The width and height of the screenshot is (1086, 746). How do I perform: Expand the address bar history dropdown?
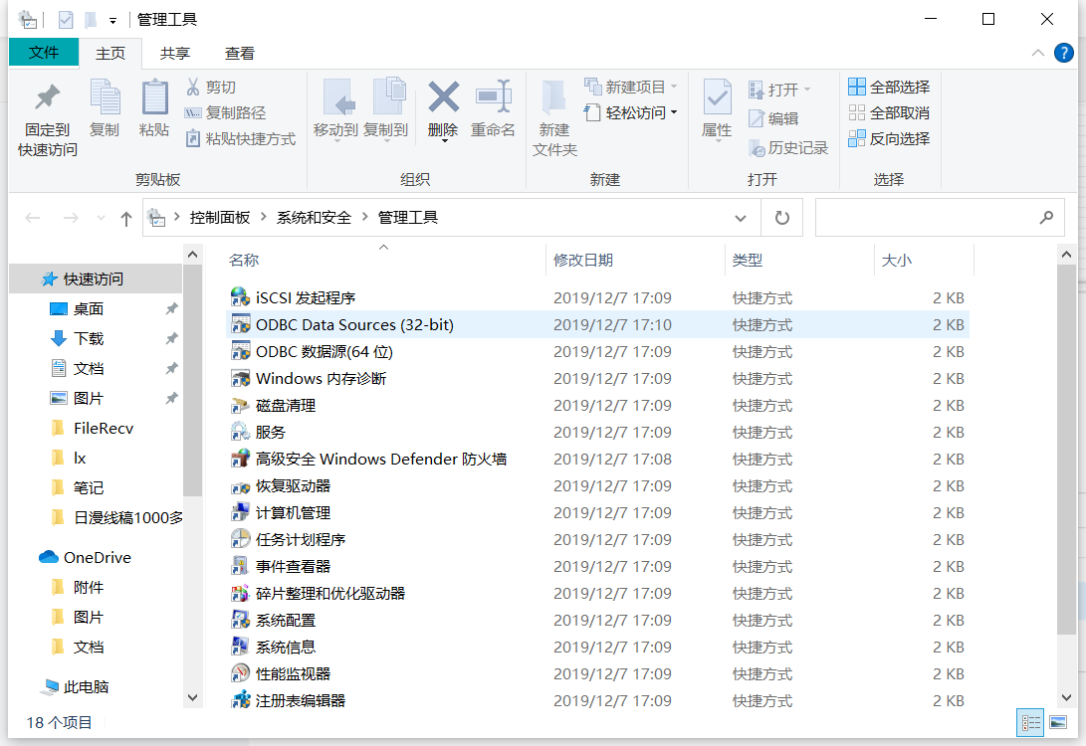pos(741,217)
